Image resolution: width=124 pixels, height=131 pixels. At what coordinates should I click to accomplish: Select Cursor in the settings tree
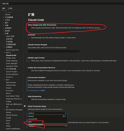tap(8, 14)
